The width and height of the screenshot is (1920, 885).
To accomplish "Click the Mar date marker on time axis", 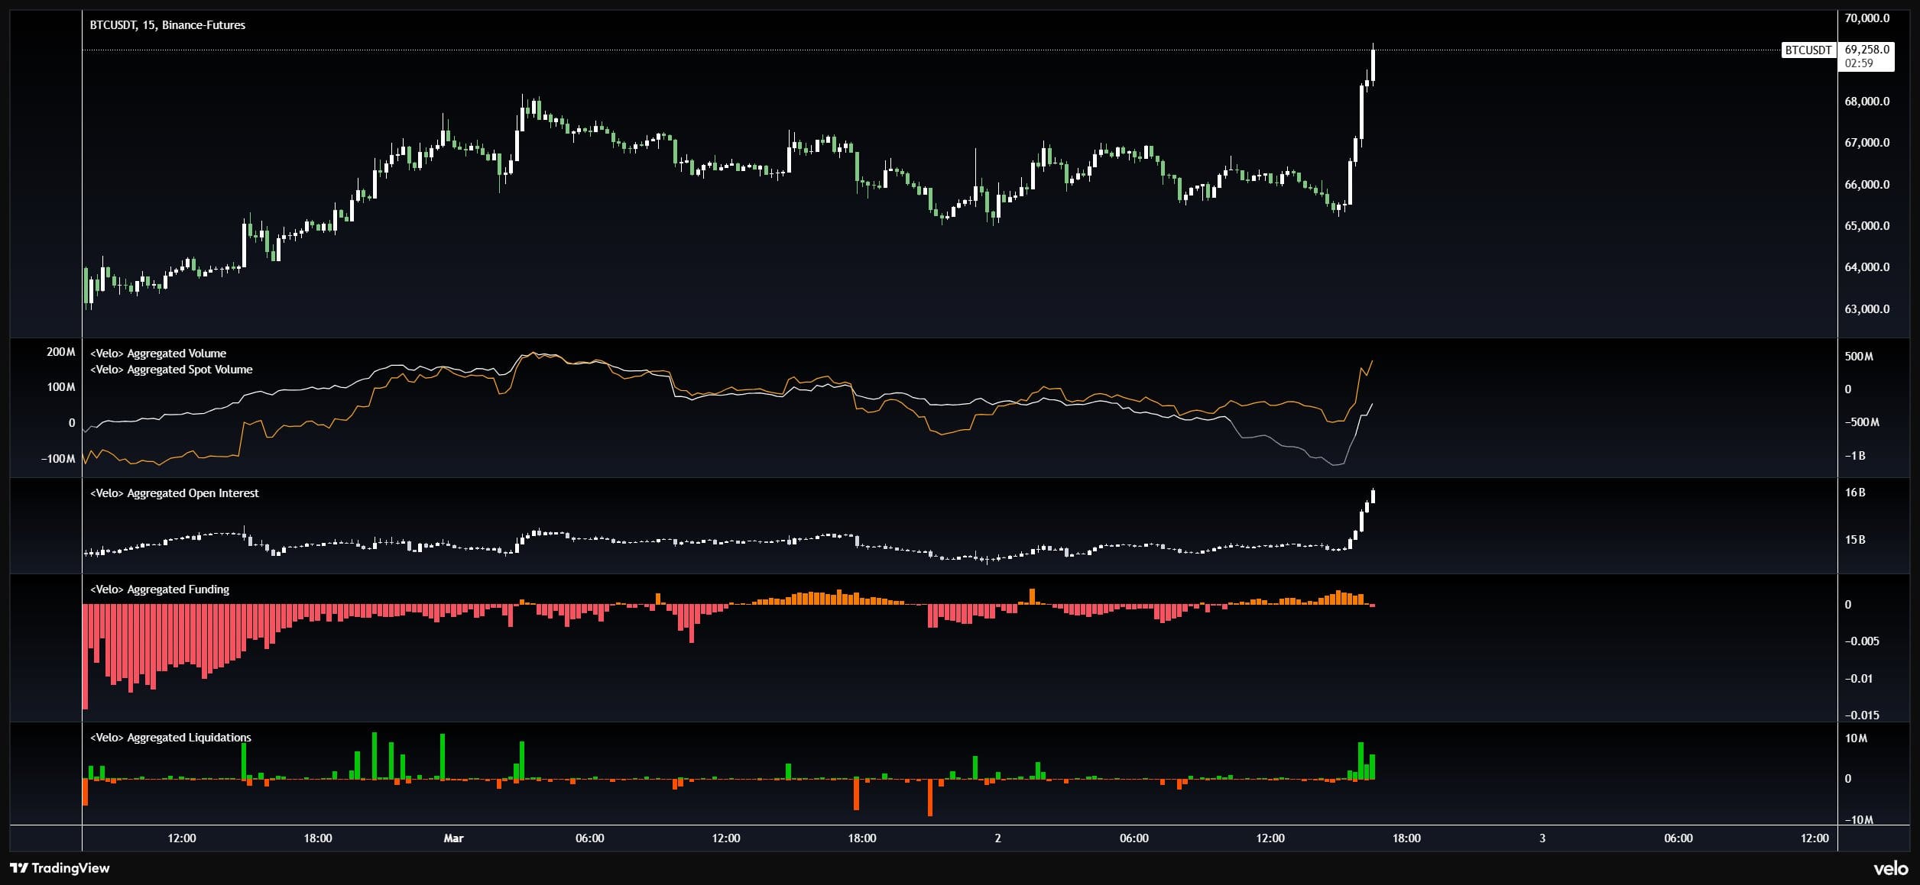I will 453,838.
